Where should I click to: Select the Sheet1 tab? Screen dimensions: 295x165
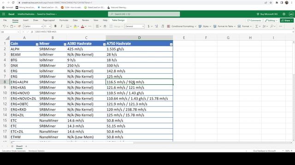coord(19,146)
